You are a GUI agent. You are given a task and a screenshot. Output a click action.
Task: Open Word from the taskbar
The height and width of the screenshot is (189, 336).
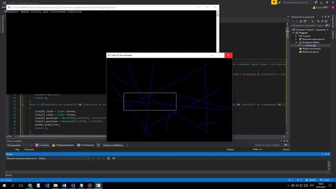(64, 185)
